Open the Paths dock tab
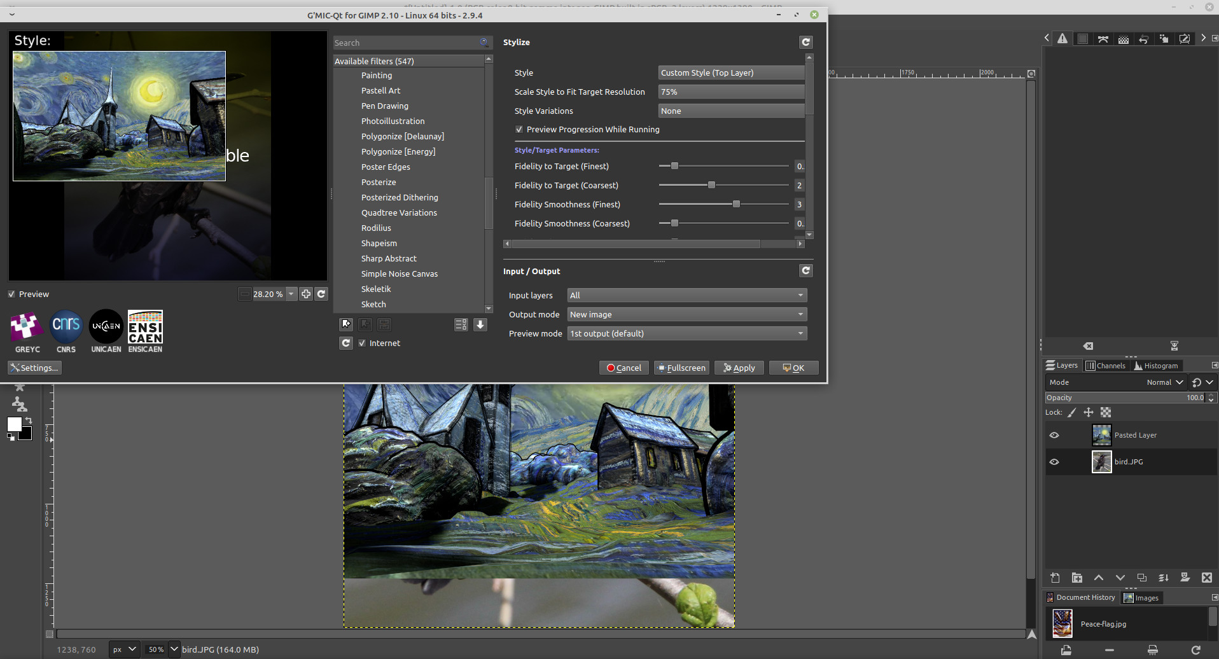Screen dimensions: 1219x659 (1103, 39)
